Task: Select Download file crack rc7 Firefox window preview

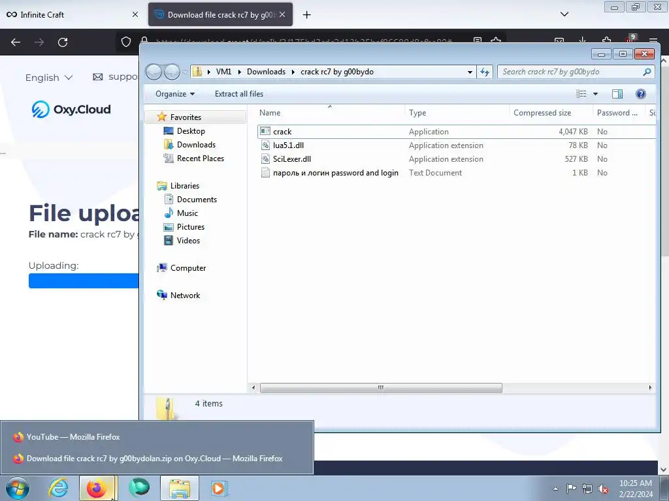Action: 157,459
